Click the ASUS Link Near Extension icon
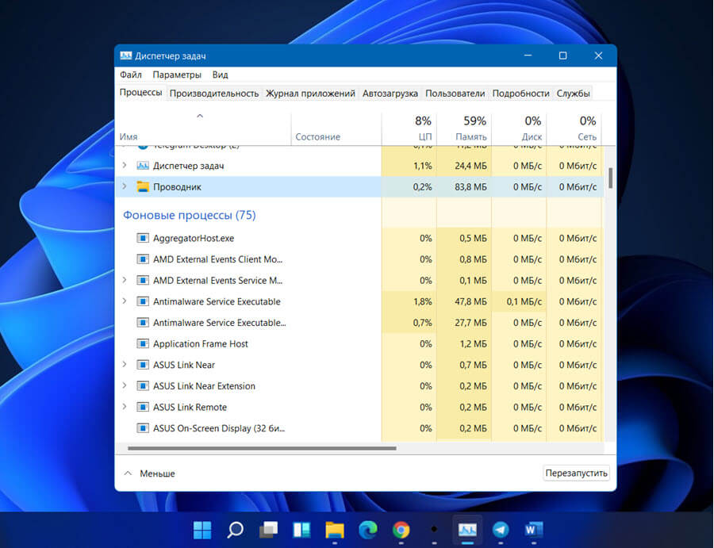Viewport: 714px width, 548px height. pyautogui.click(x=143, y=386)
